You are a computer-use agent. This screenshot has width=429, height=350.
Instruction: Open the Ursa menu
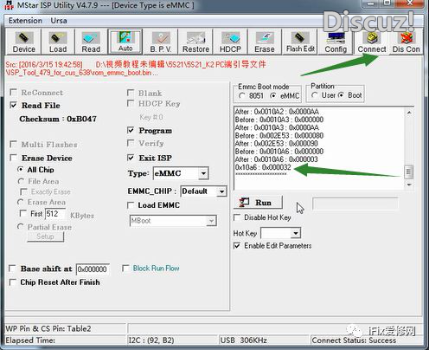pos(59,21)
